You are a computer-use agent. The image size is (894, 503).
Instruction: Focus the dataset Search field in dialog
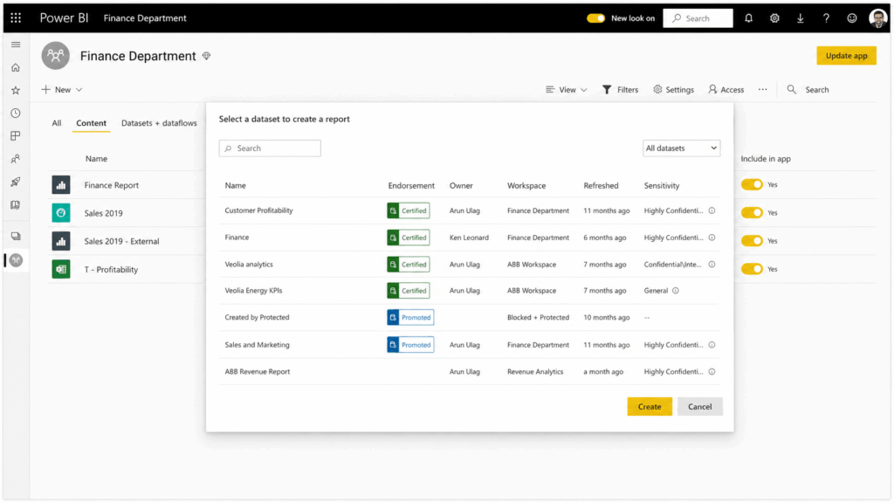pyautogui.click(x=270, y=148)
